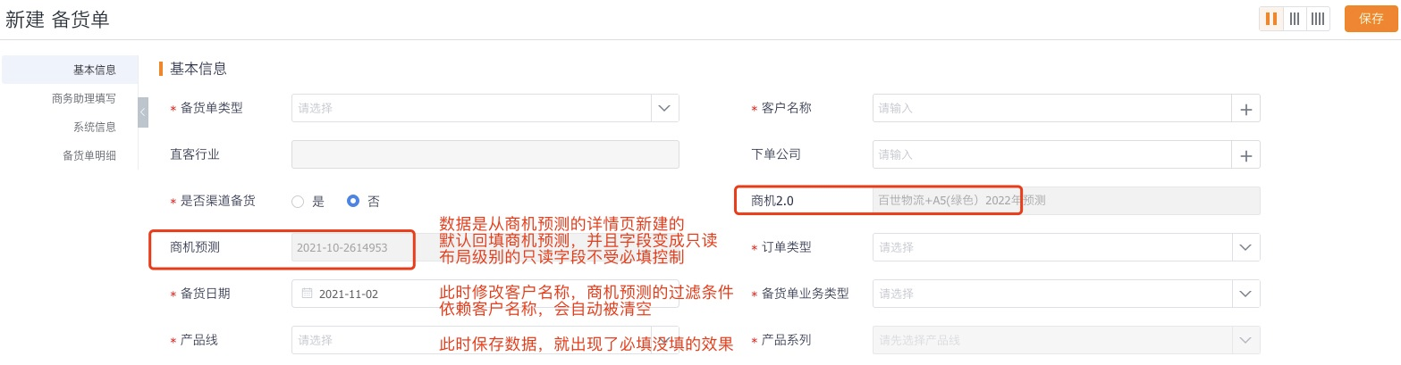This screenshot has height=365, width=1401.
Task: Select 是 for 是否渠道备货
Action: pyautogui.click(x=298, y=202)
